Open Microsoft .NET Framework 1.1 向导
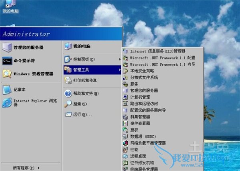 (163, 64)
